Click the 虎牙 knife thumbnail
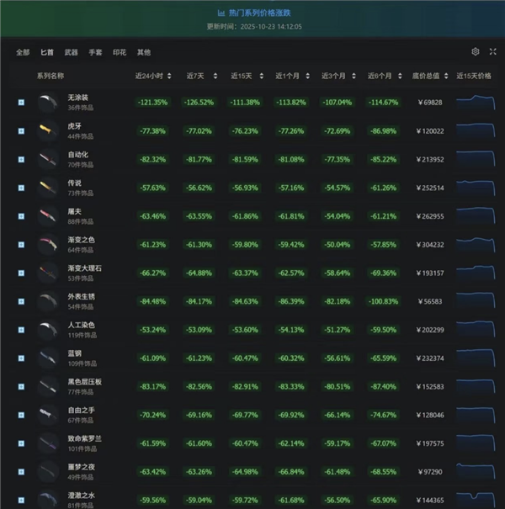505x509 pixels. pos(46,130)
